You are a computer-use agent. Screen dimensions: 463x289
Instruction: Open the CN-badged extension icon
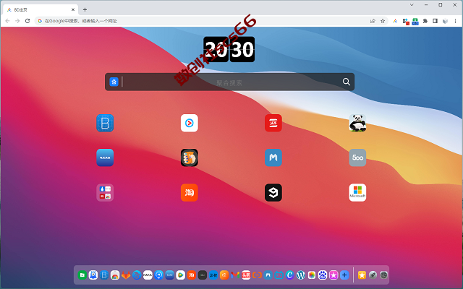click(x=415, y=21)
